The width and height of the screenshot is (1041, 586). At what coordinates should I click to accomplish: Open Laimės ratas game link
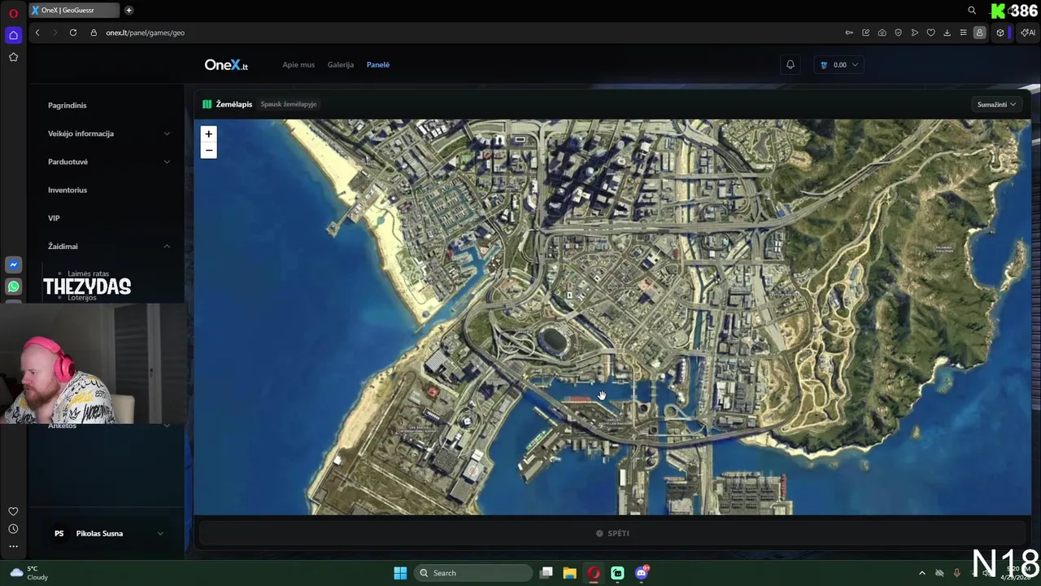88,274
